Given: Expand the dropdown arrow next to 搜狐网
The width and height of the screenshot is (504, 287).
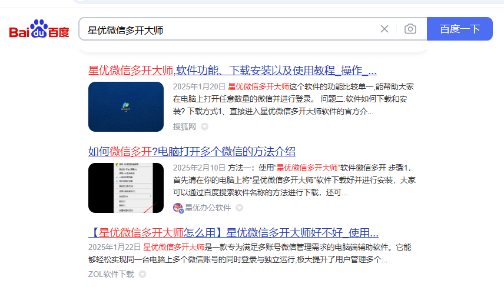Looking at the screenshot, I should point(204,126).
